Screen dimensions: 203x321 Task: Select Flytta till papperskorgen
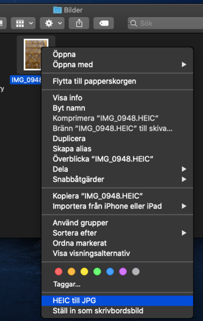point(117,81)
